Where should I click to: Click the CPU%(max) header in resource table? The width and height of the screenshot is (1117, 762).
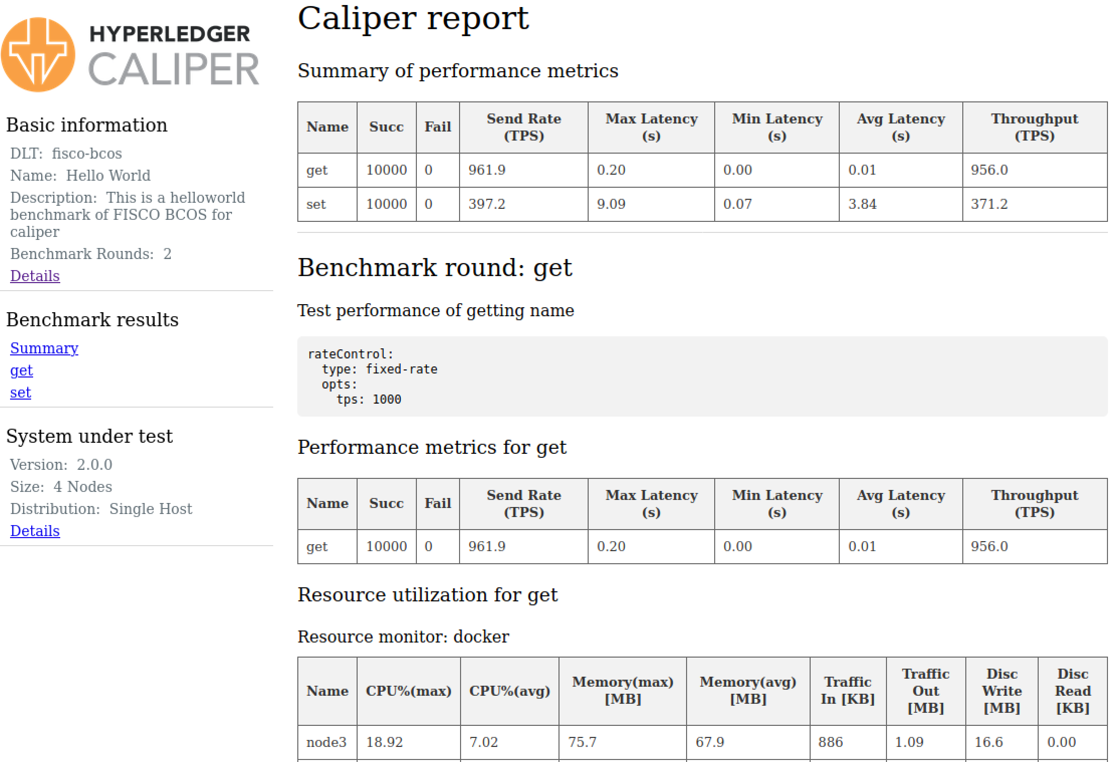click(x=408, y=691)
